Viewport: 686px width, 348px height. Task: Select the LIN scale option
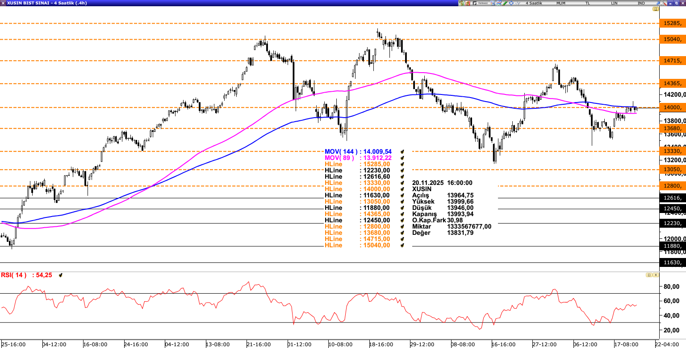614,3
